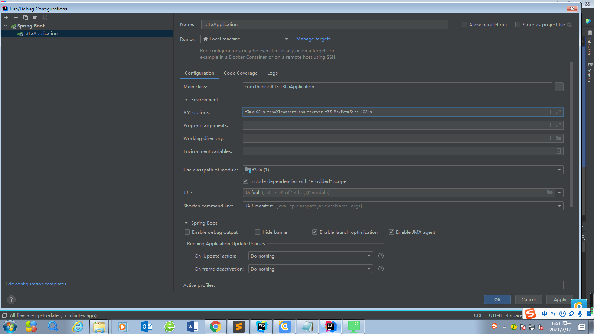Focus the Name input field
This screenshot has height=334, width=594.
pyautogui.click(x=324, y=24)
